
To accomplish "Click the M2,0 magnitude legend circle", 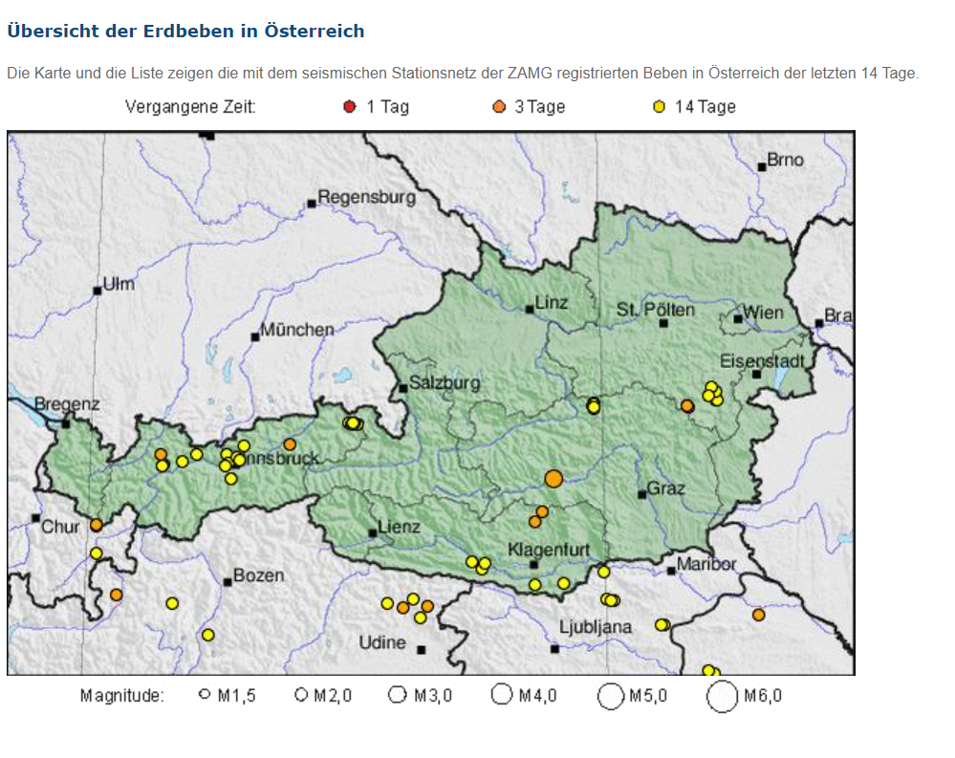I will (301, 696).
